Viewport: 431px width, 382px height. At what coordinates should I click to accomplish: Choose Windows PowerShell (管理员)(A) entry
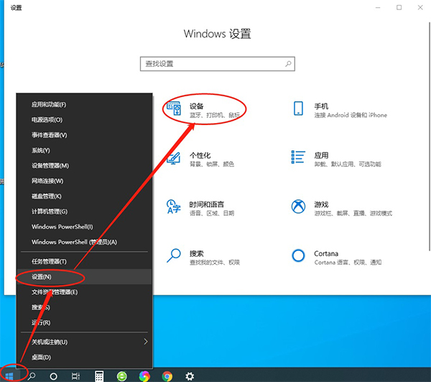(x=84, y=242)
